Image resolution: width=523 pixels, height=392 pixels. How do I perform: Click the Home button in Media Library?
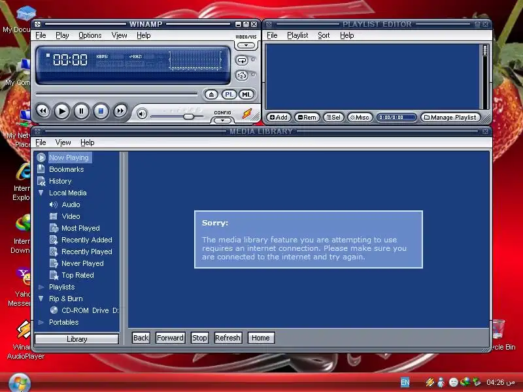point(261,338)
